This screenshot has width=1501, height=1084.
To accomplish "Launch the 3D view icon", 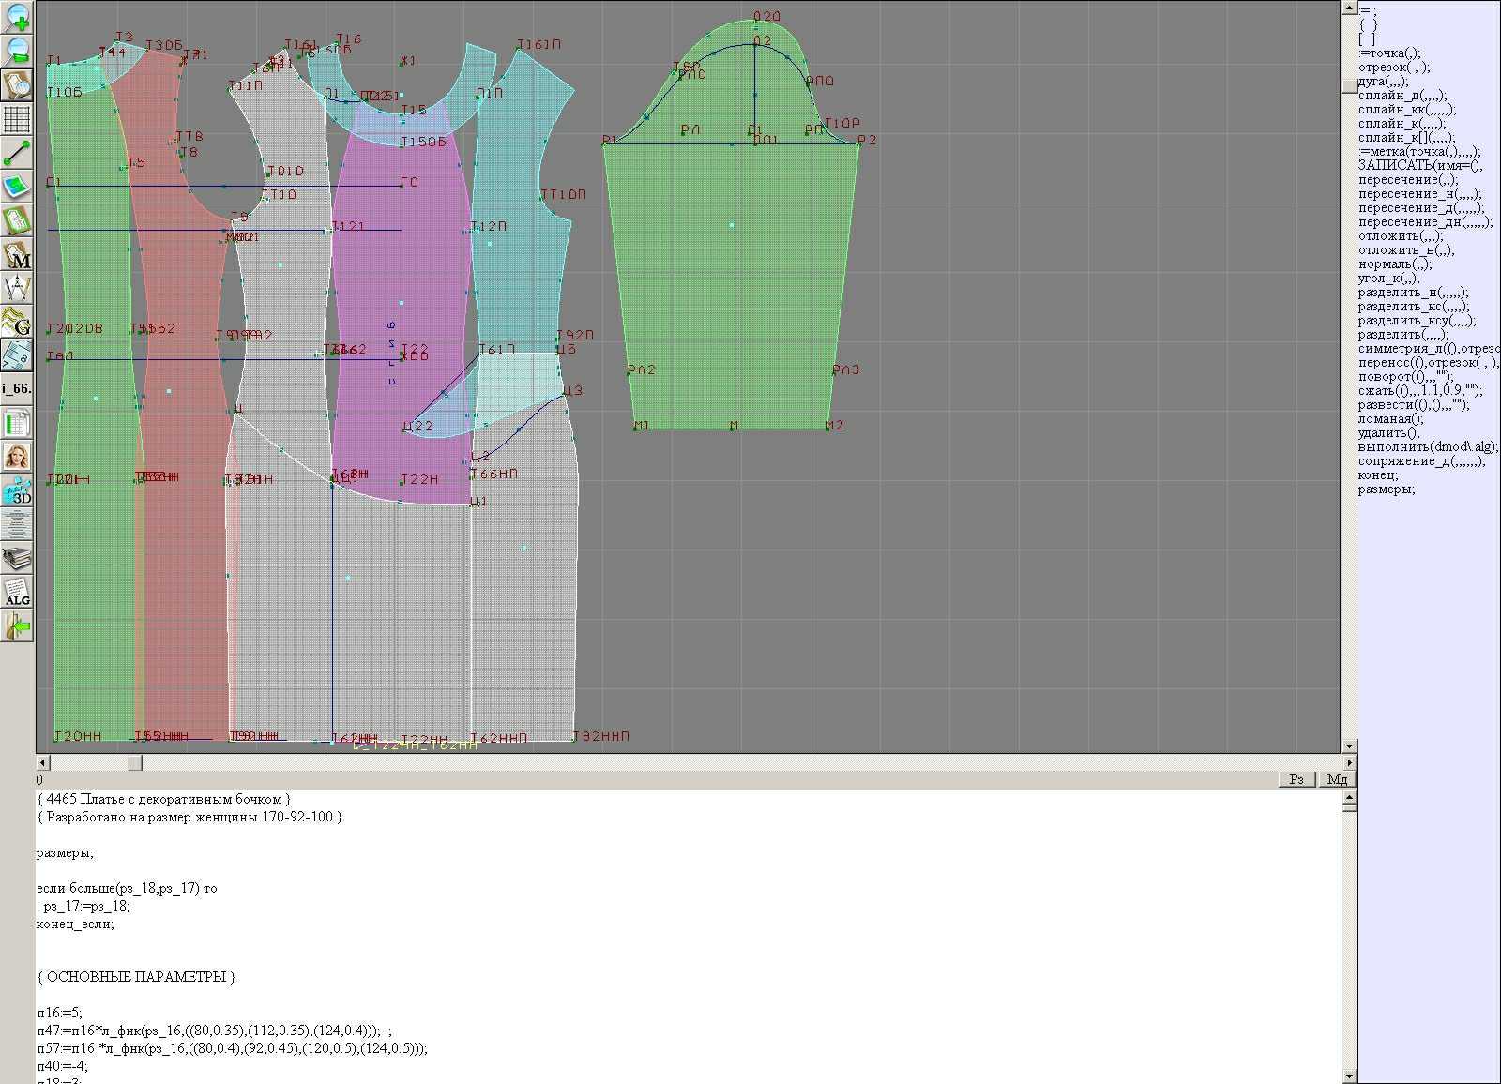I will [x=17, y=491].
